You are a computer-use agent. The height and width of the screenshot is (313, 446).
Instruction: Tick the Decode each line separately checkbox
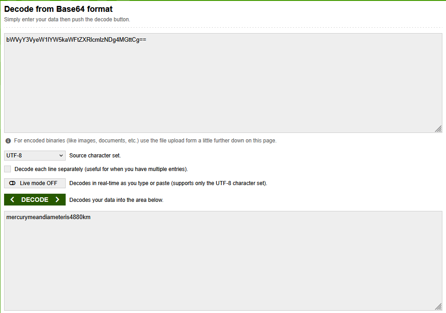click(x=8, y=169)
